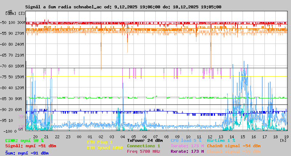Viewport: 291px width, 156px height.
Task: Click the '-85' dBm axis label
Action: (3, 99)
